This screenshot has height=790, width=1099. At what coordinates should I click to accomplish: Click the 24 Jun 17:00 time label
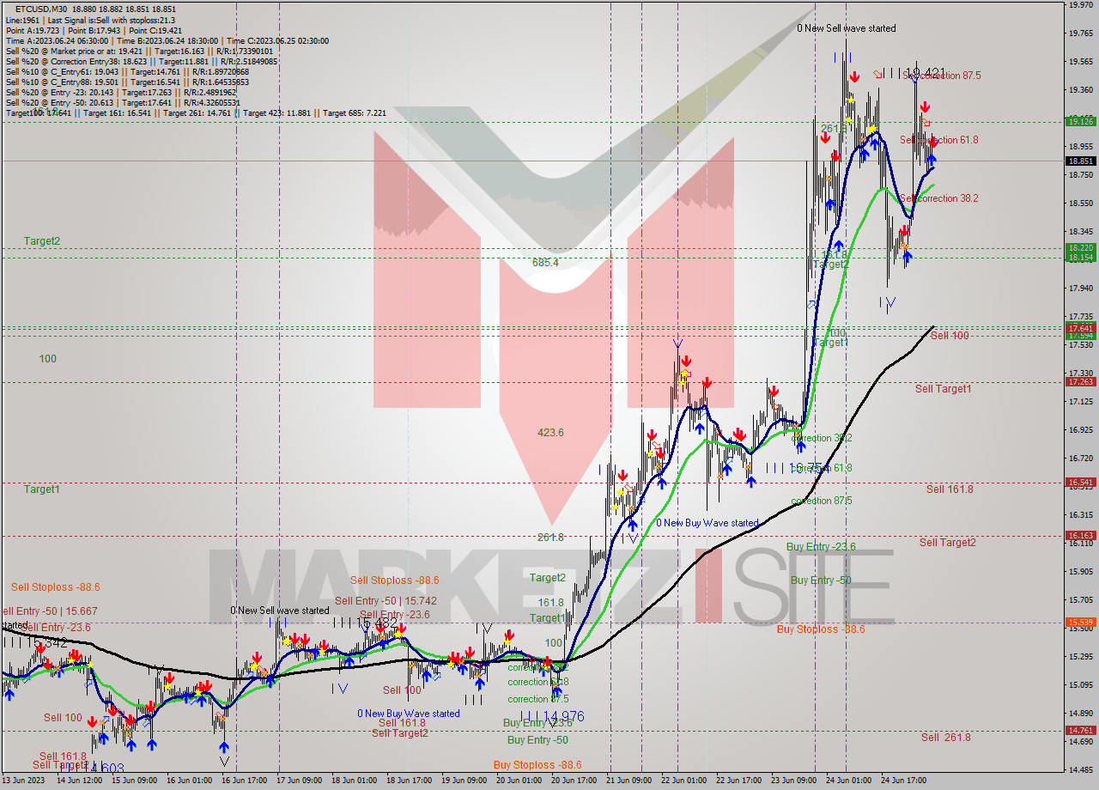(904, 781)
